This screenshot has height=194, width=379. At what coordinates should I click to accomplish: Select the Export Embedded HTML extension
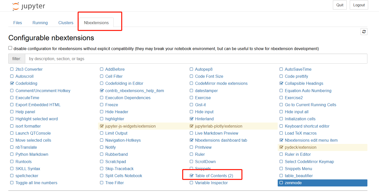click(x=38, y=105)
